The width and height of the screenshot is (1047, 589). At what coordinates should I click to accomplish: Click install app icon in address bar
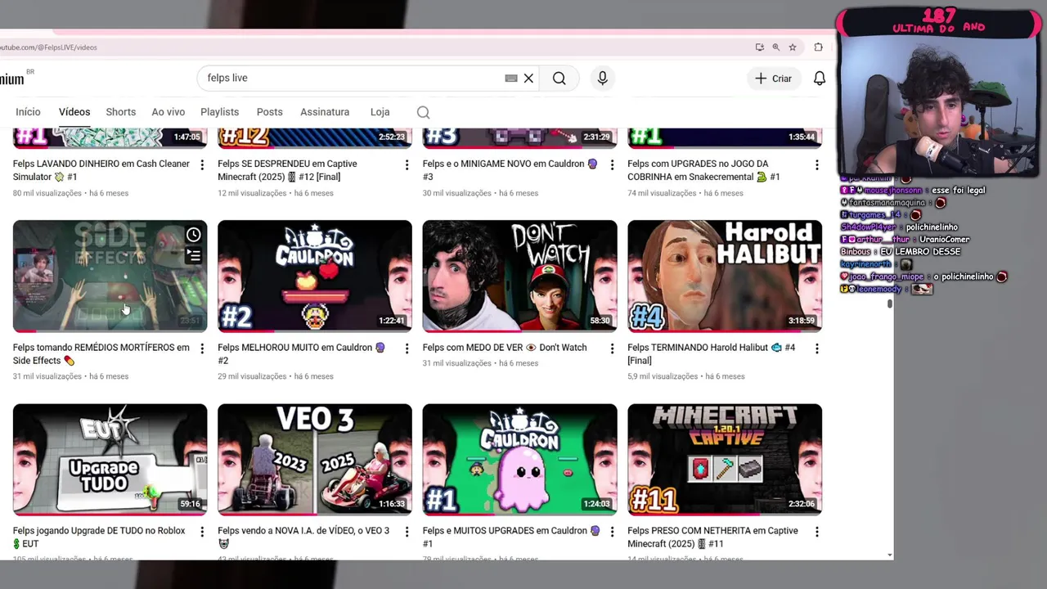[759, 47]
